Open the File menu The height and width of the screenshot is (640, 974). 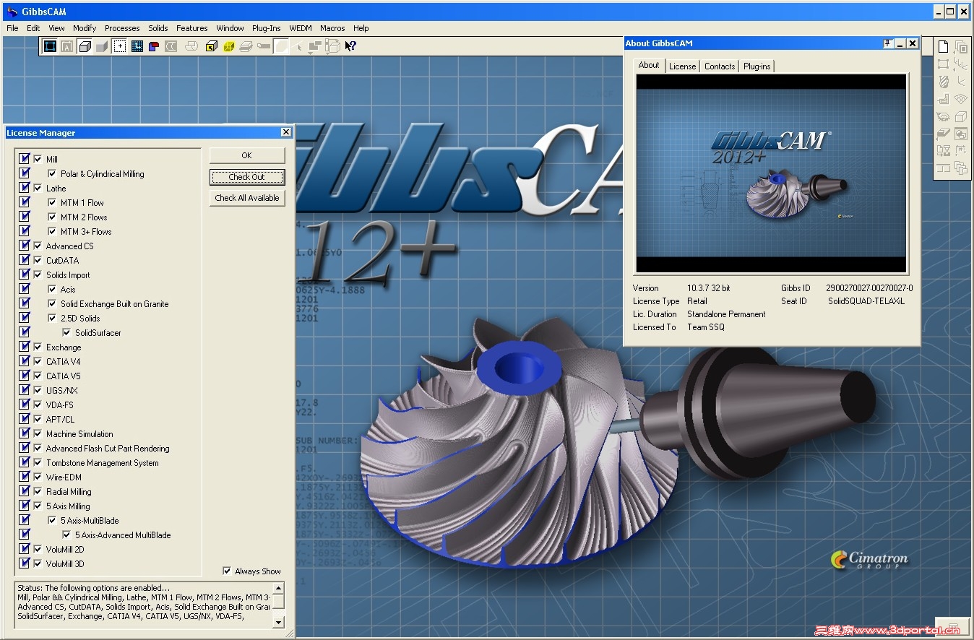(x=12, y=28)
